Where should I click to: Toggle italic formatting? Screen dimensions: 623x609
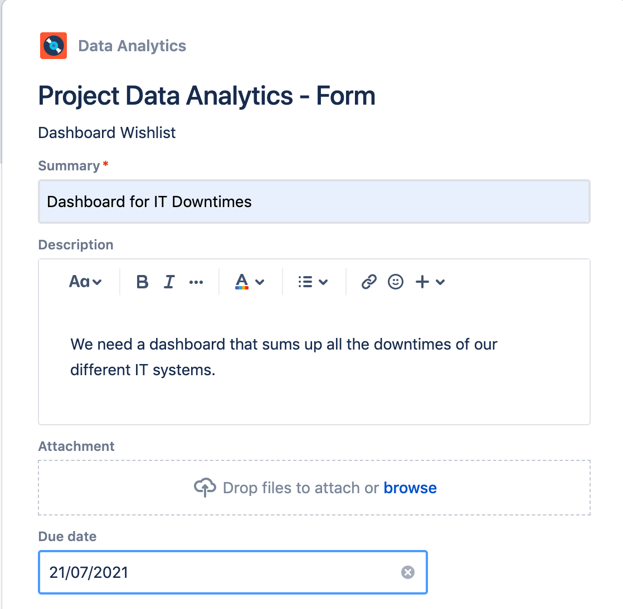(169, 282)
